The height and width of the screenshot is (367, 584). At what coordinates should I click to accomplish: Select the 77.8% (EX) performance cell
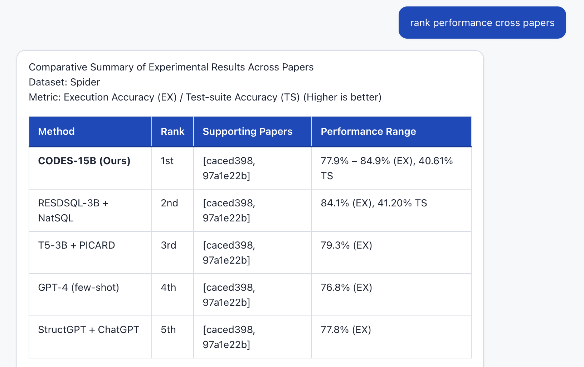tap(346, 330)
